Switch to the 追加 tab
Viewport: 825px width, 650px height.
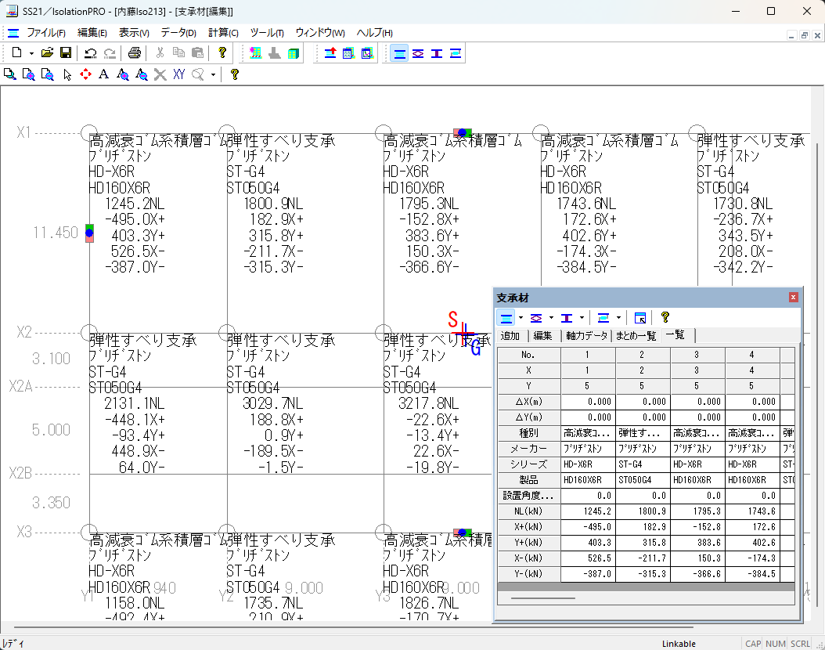coord(510,336)
